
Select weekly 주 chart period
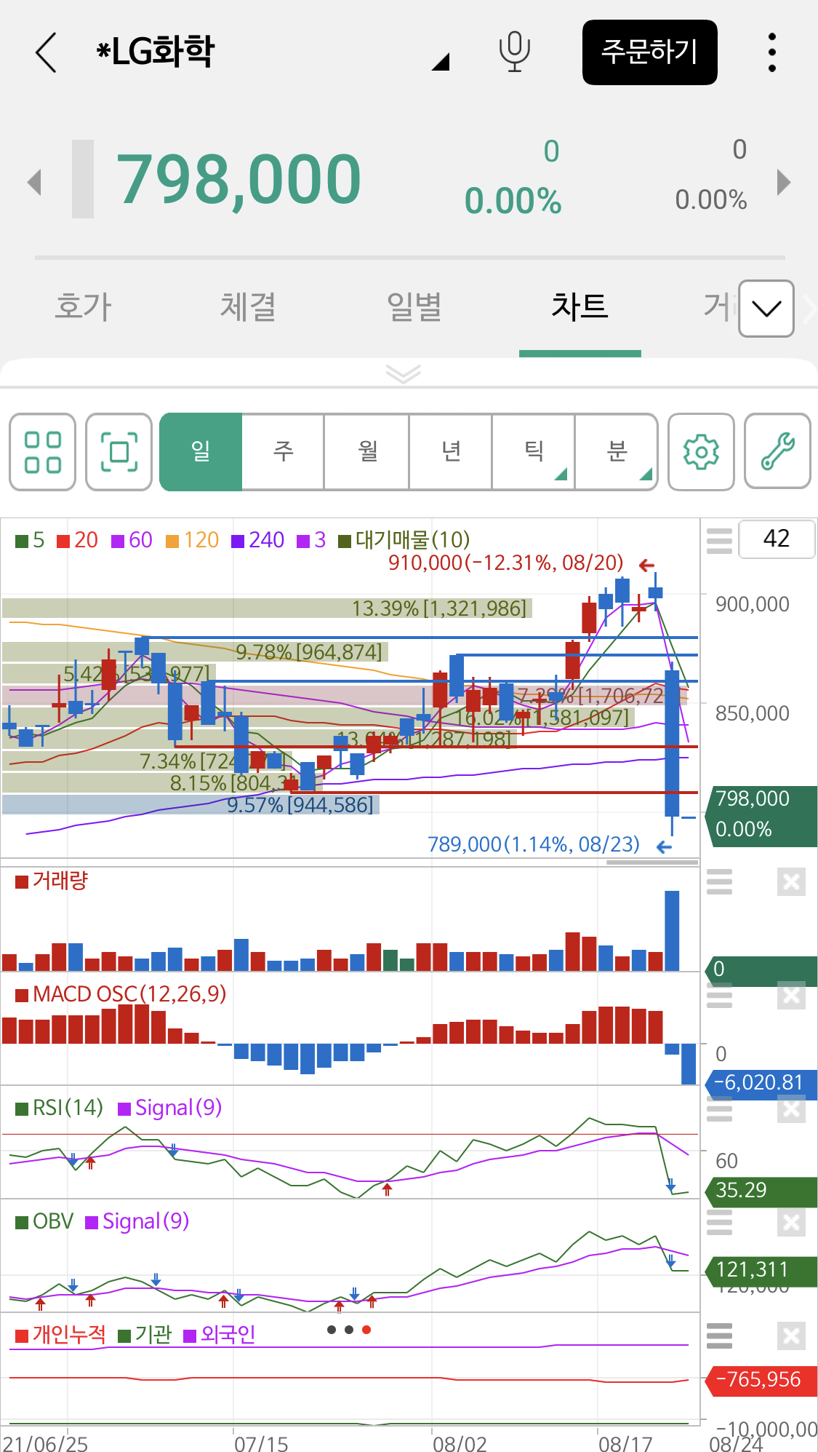tap(283, 452)
